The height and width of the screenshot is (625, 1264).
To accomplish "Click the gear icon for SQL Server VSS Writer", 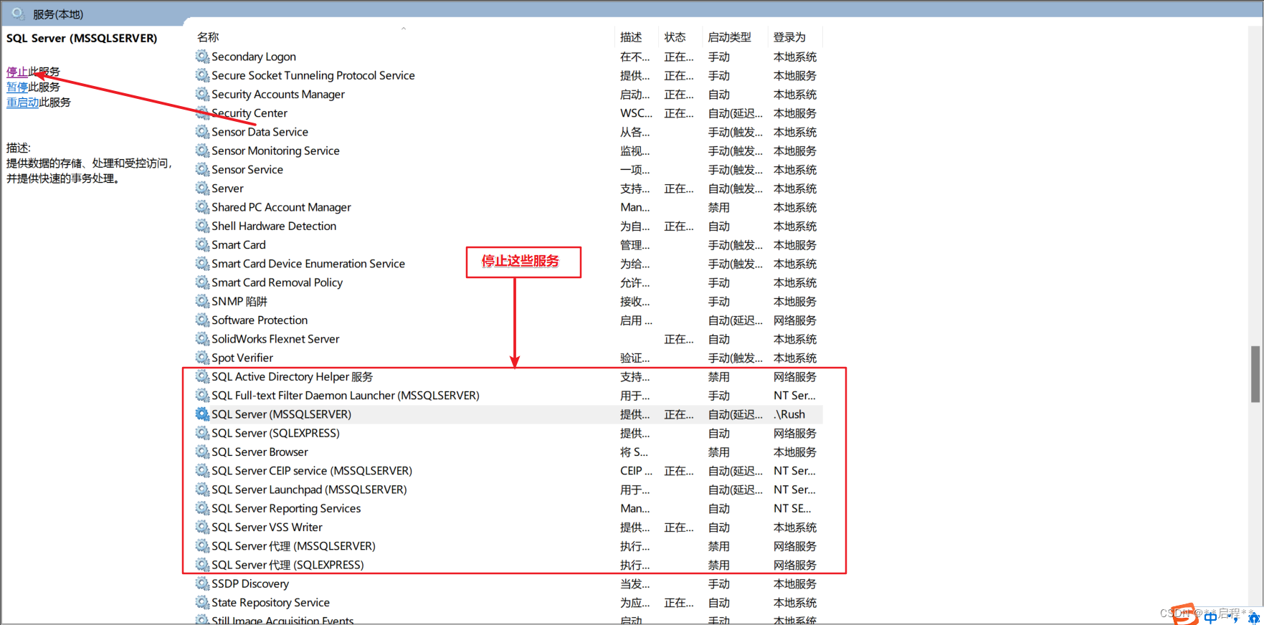I will pos(202,527).
